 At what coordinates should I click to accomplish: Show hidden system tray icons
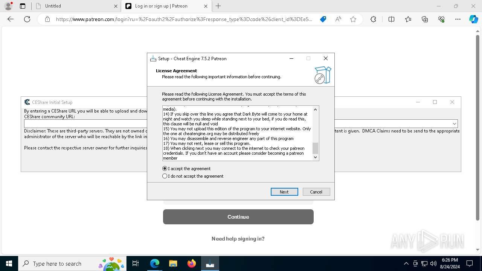tap(406, 263)
